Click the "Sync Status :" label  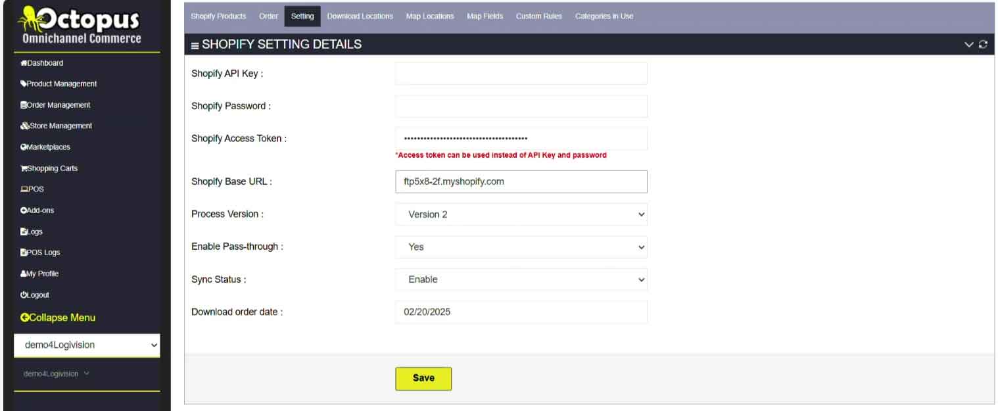click(219, 279)
